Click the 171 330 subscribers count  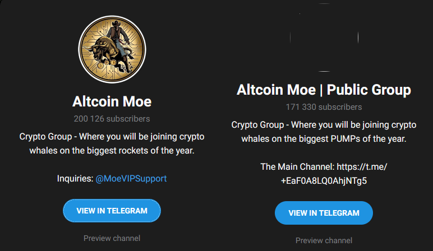click(x=324, y=107)
